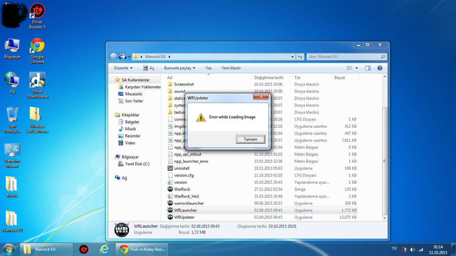Open Driver Booster 3 desktop shortcut
Viewport: 456px width, 256px height.
(x=37, y=16)
